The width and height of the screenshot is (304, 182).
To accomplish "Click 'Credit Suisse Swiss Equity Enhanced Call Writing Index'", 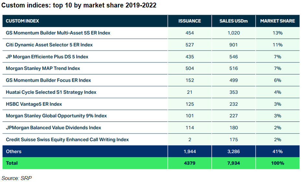I will pos(67,140).
